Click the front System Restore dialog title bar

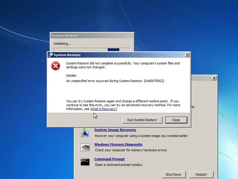pos(119,55)
